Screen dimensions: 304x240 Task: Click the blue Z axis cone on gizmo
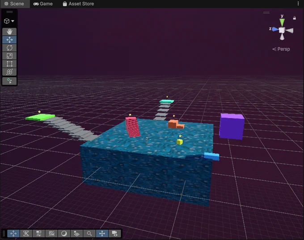pyautogui.click(x=275, y=29)
